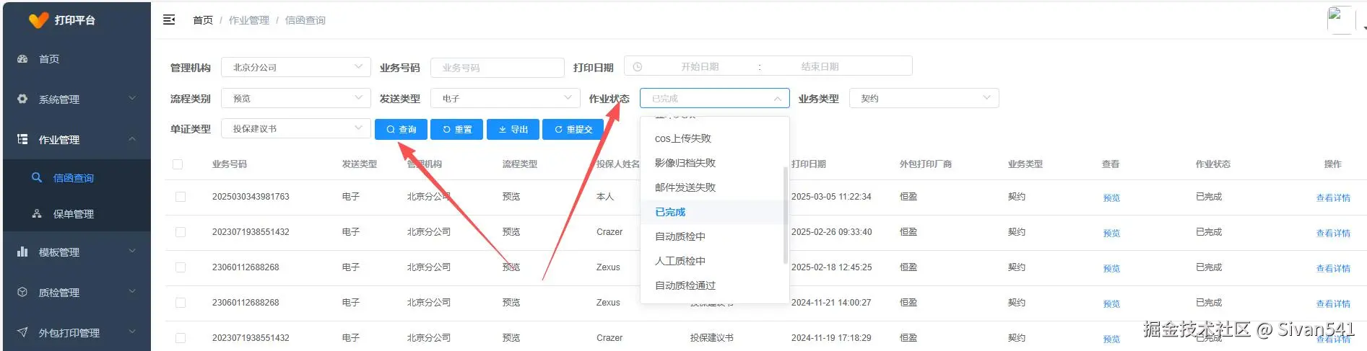
Task: Click the 重提交 resubmit button
Action: [x=573, y=129]
